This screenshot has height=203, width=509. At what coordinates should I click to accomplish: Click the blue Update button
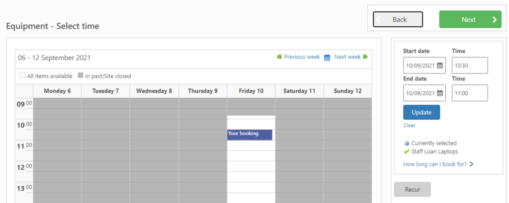422,112
